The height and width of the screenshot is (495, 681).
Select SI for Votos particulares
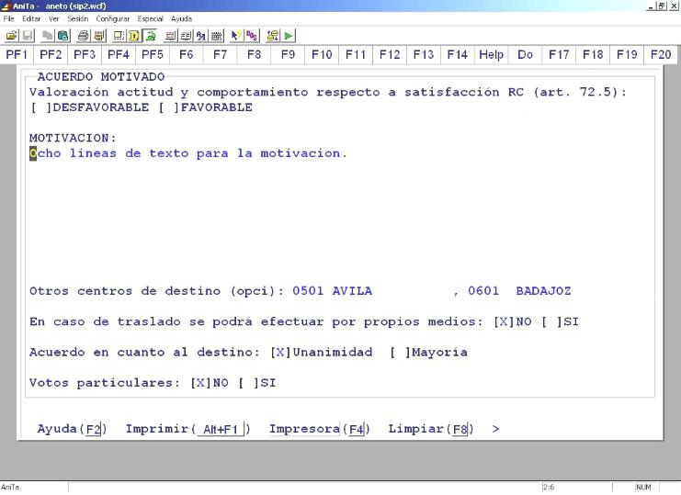(247, 384)
